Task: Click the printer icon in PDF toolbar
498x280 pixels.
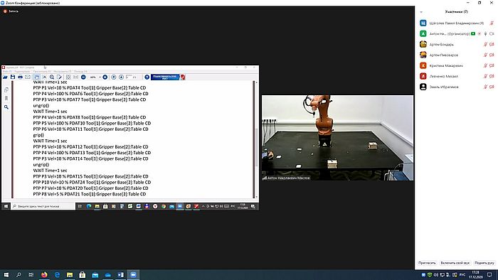Action: click(x=21, y=77)
